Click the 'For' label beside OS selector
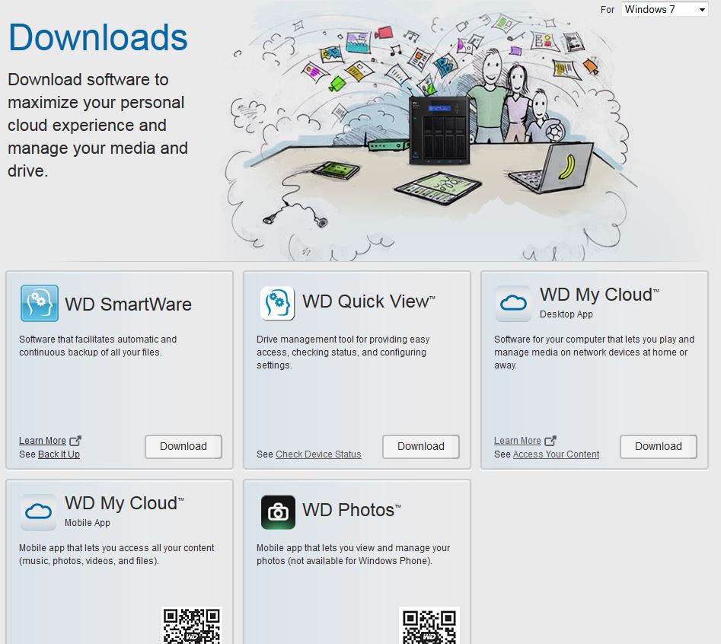The height and width of the screenshot is (644, 721). coord(608,10)
